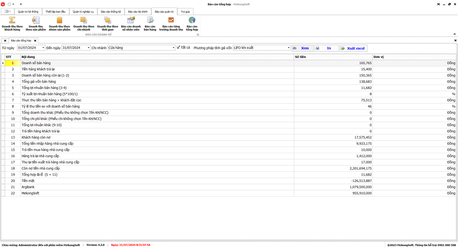Close all tabs with the right-side X
The height and width of the screenshot is (248, 458).
click(455, 41)
